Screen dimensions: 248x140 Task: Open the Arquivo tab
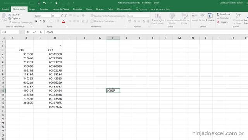point(5,9)
